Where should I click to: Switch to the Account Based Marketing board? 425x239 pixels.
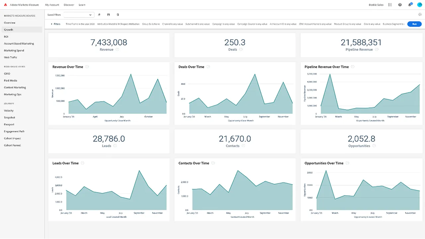[19, 43]
